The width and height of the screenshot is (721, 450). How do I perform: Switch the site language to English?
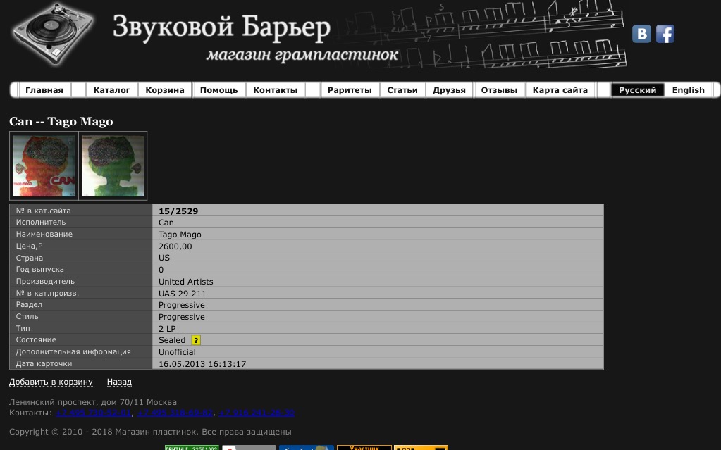(688, 90)
